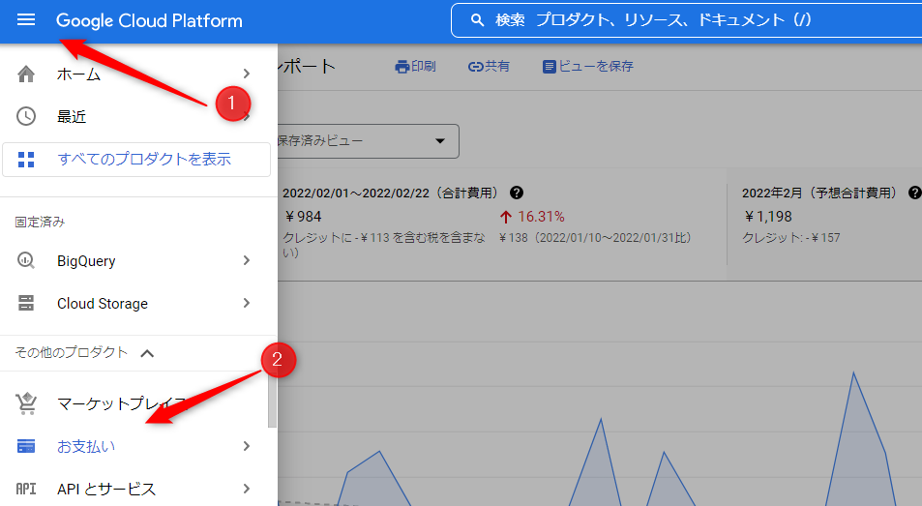The width and height of the screenshot is (922, 506).
Task: Click the billing credit card icon
Action: pyautogui.click(x=26, y=446)
